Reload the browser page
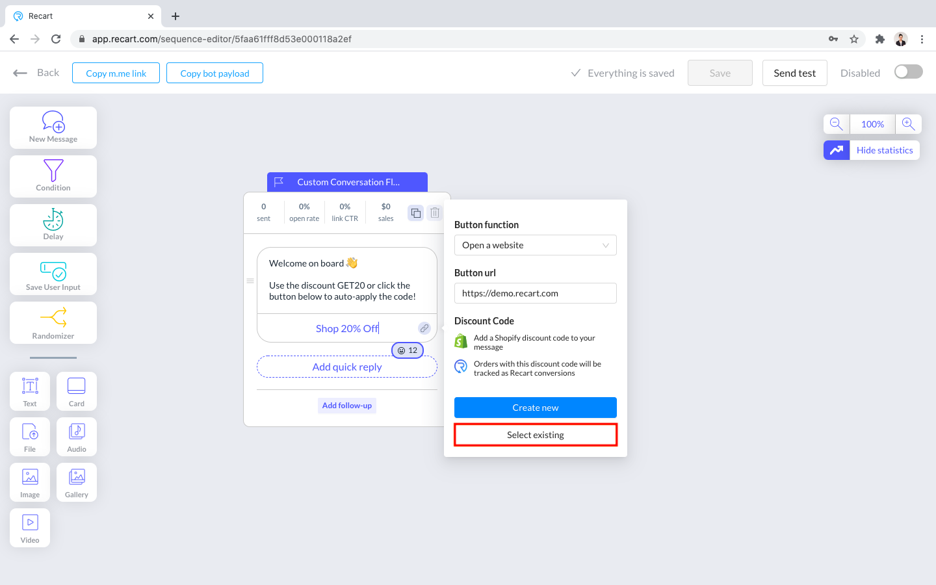The height and width of the screenshot is (585, 936). click(56, 39)
